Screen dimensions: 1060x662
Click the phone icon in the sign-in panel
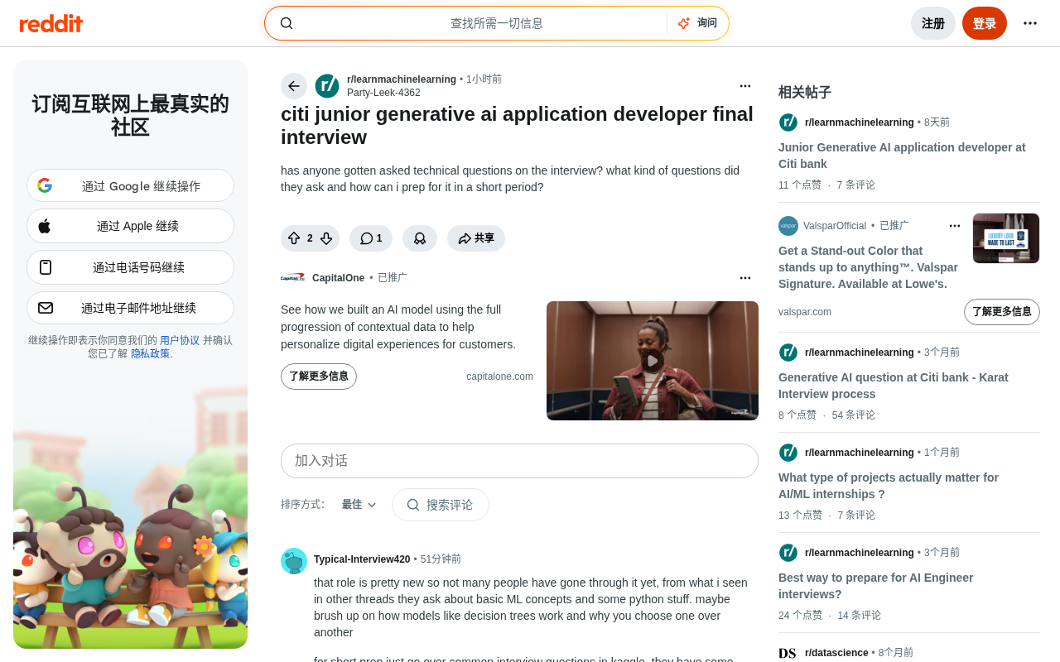(x=46, y=267)
